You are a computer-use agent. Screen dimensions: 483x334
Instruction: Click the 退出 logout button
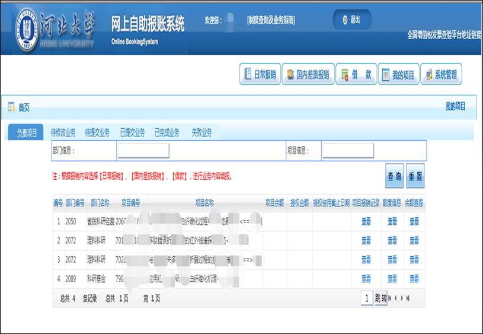pyautogui.click(x=351, y=20)
